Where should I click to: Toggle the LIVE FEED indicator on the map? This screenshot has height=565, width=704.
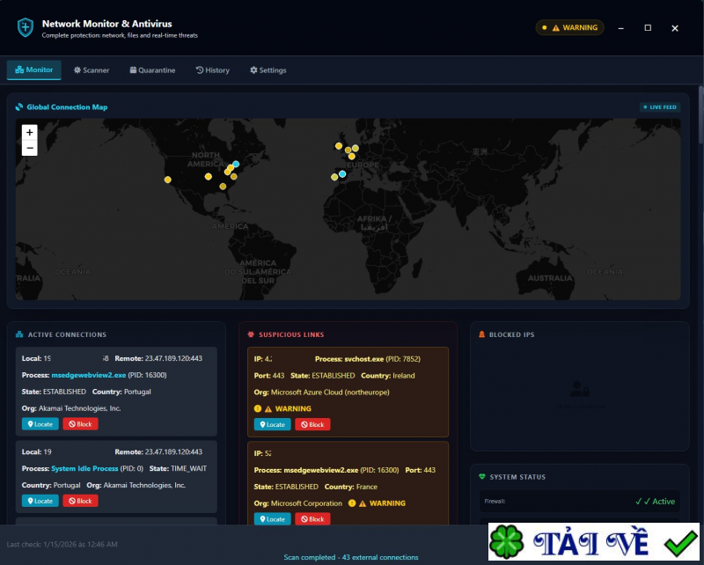click(x=658, y=106)
